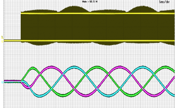Click the second large hump of yellow envelope
The height and width of the screenshot is (108, 175).
click(143, 9)
